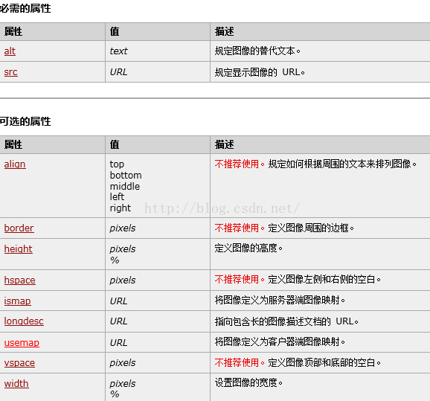Viewport: 430px width, 401px height.
Task: Click 'pixels' value in width row
Action: pyautogui.click(x=123, y=383)
